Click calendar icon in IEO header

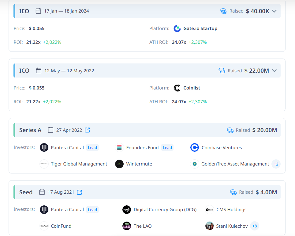(38, 11)
